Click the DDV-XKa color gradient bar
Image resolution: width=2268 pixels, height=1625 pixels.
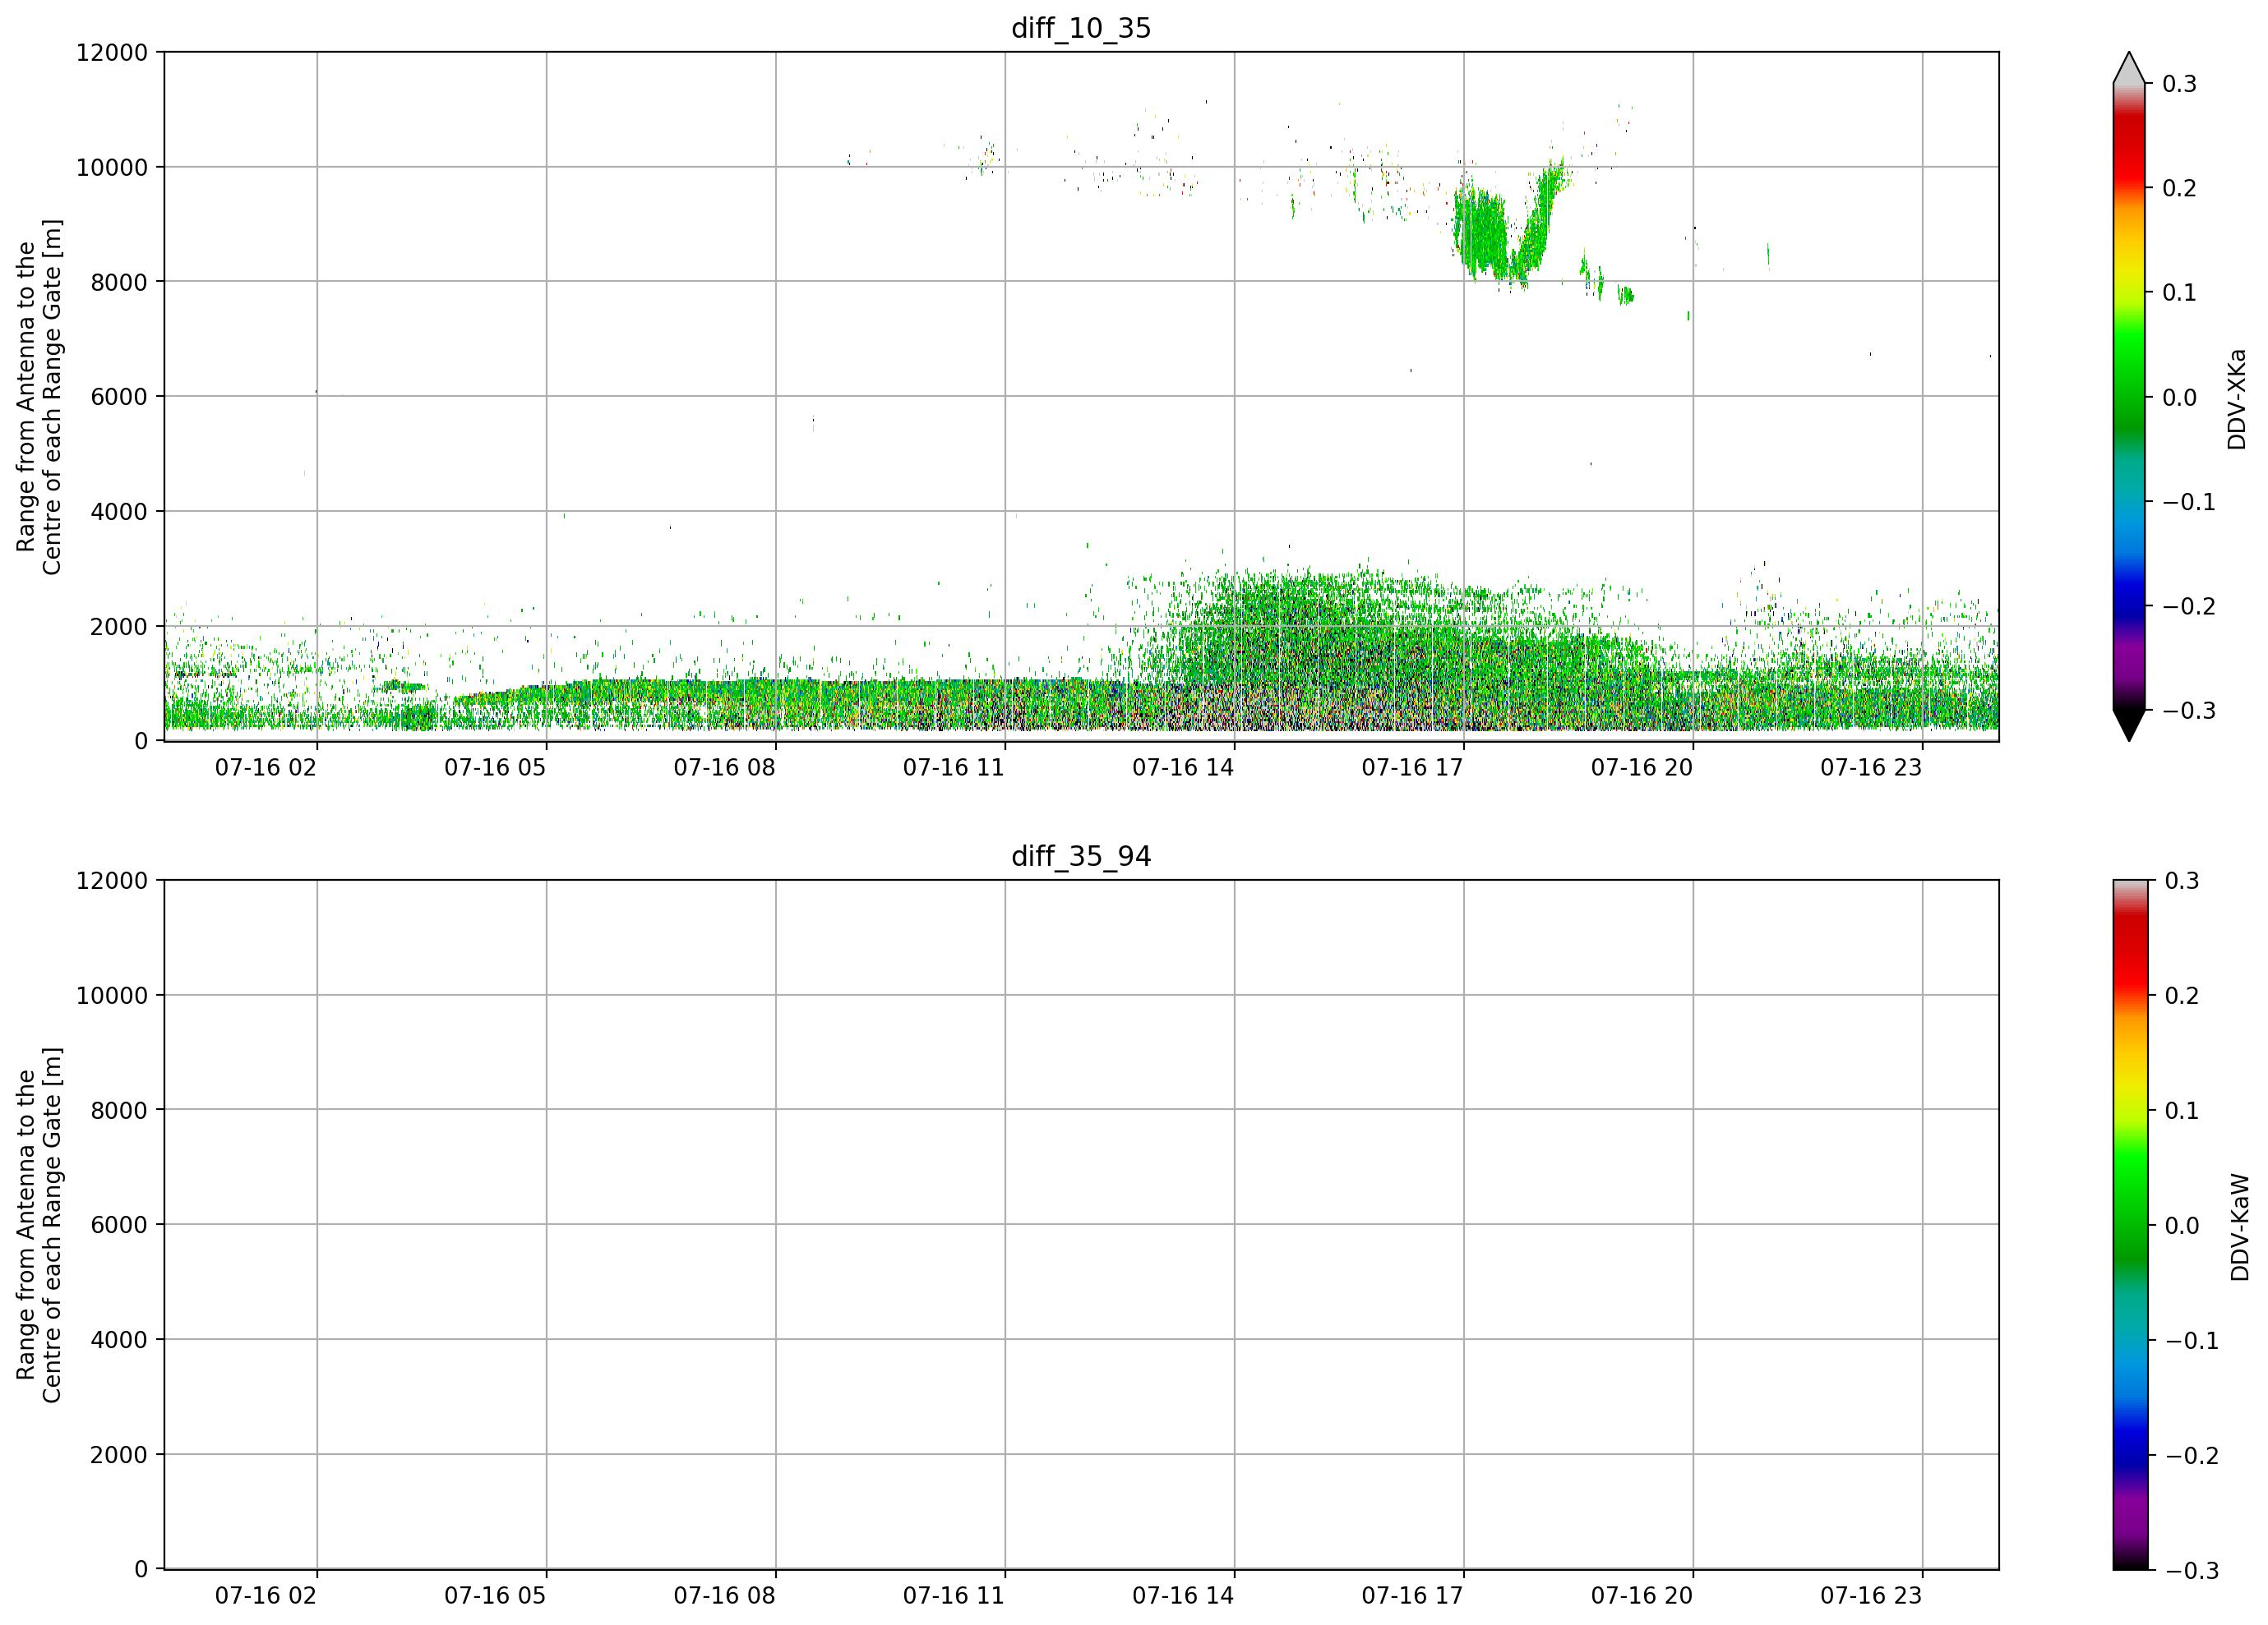click(2129, 397)
